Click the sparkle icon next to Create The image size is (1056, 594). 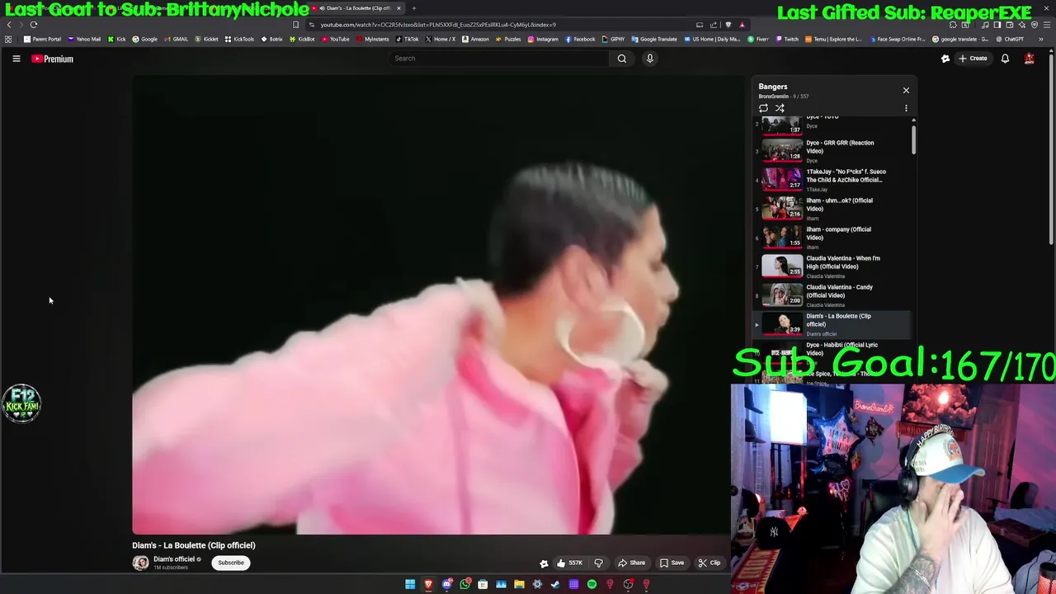click(x=945, y=59)
